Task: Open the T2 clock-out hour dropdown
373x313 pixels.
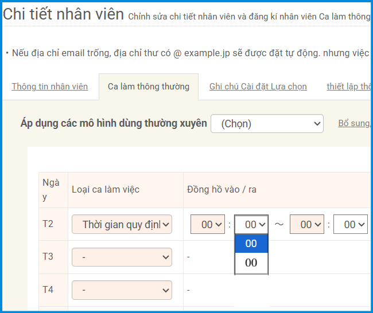Action: click(x=307, y=225)
